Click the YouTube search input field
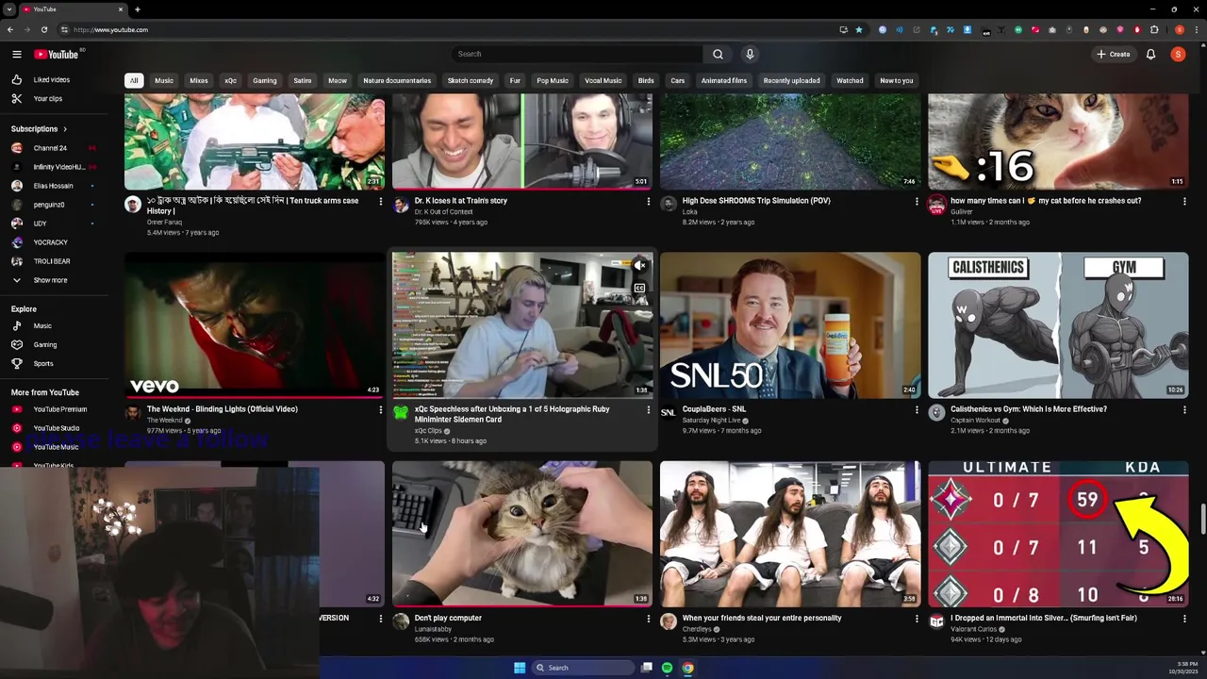Viewport: 1207px width, 679px height. click(x=577, y=54)
